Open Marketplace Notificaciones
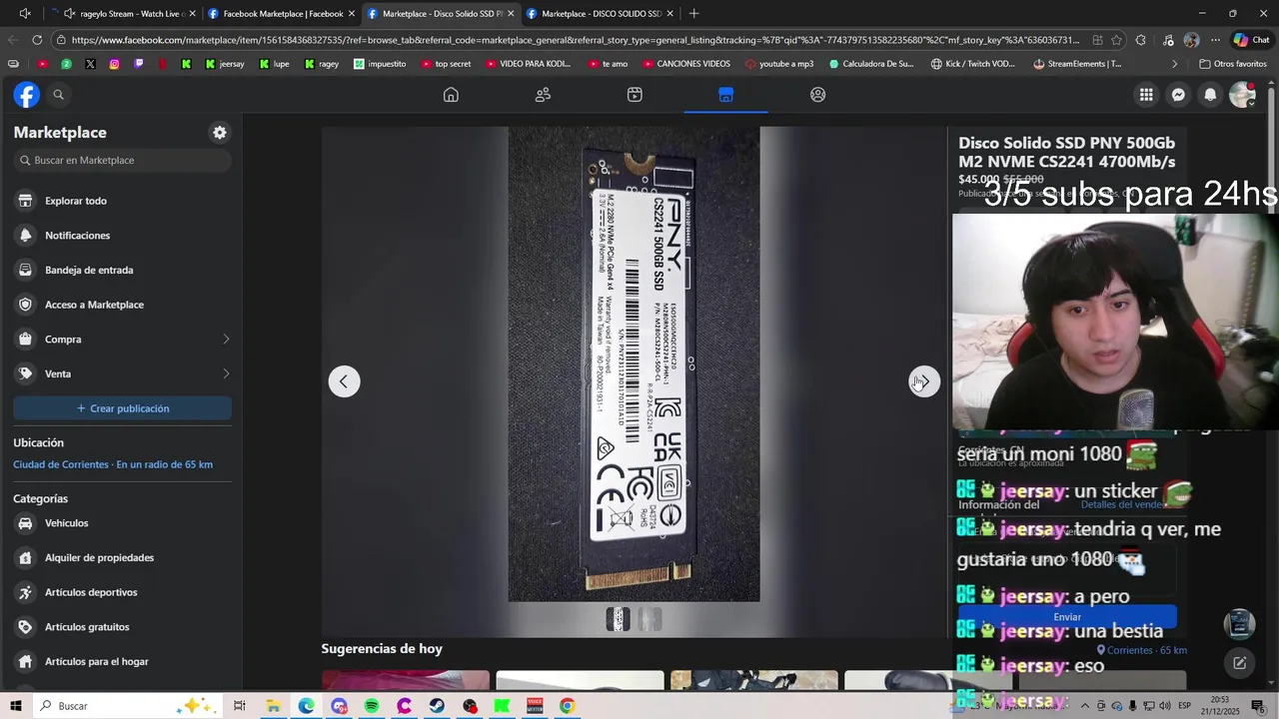This screenshot has height=719, width=1279. (122, 236)
